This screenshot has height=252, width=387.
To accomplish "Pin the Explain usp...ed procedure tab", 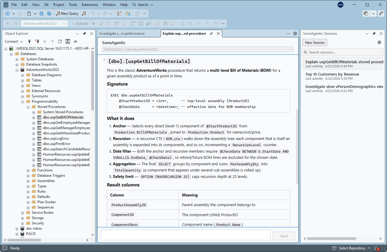I will (x=211, y=33).
